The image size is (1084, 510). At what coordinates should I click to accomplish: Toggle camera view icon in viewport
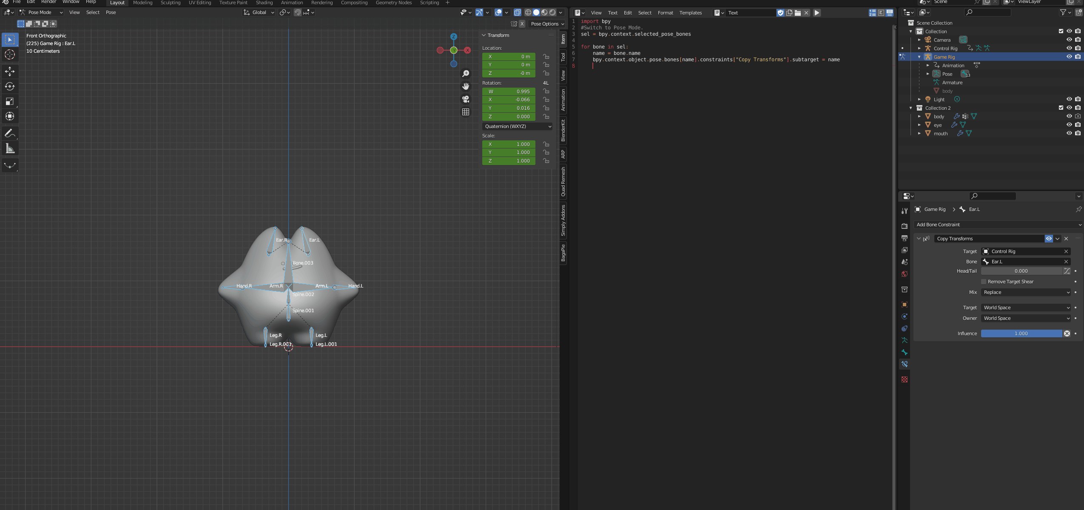point(466,99)
